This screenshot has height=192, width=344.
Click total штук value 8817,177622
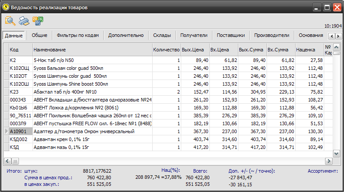click(x=97, y=171)
